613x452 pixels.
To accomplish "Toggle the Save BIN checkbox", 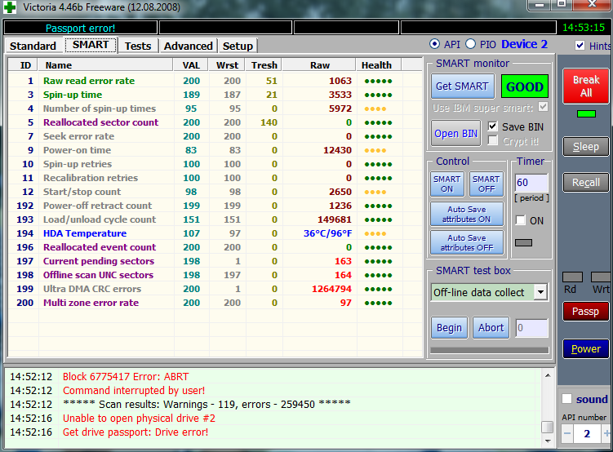I will coord(493,126).
